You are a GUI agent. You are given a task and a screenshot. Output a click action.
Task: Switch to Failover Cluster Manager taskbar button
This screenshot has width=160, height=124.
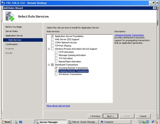83,122
